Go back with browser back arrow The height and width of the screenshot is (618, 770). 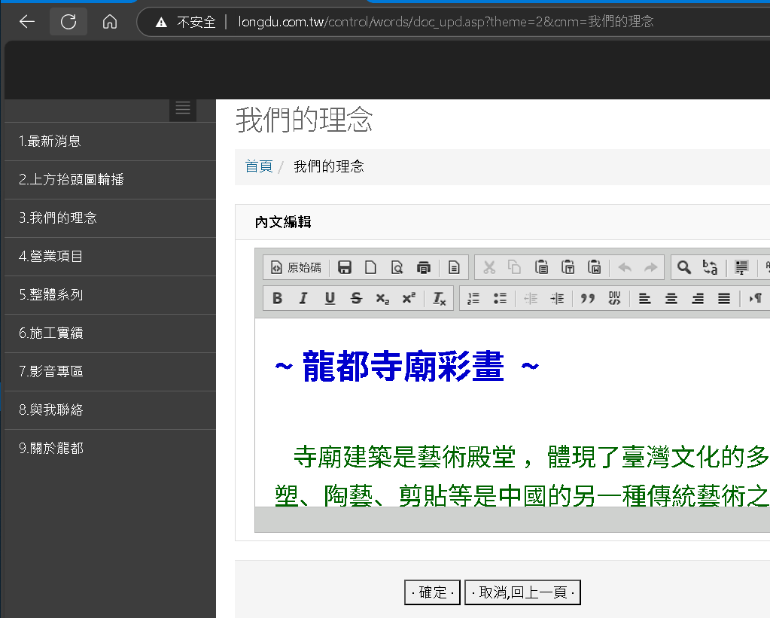(27, 22)
